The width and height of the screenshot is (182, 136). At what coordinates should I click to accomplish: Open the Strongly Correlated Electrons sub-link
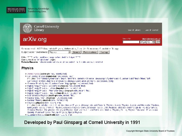81,81
